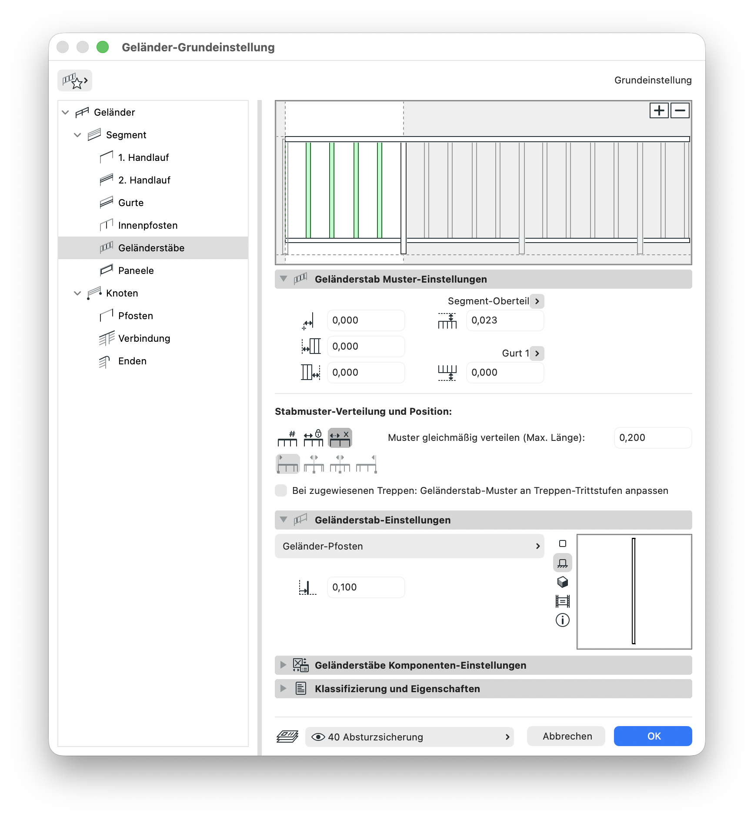Click the baluster offset field showing 0,100
The width and height of the screenshot is (754, 820).
[366, 587]
